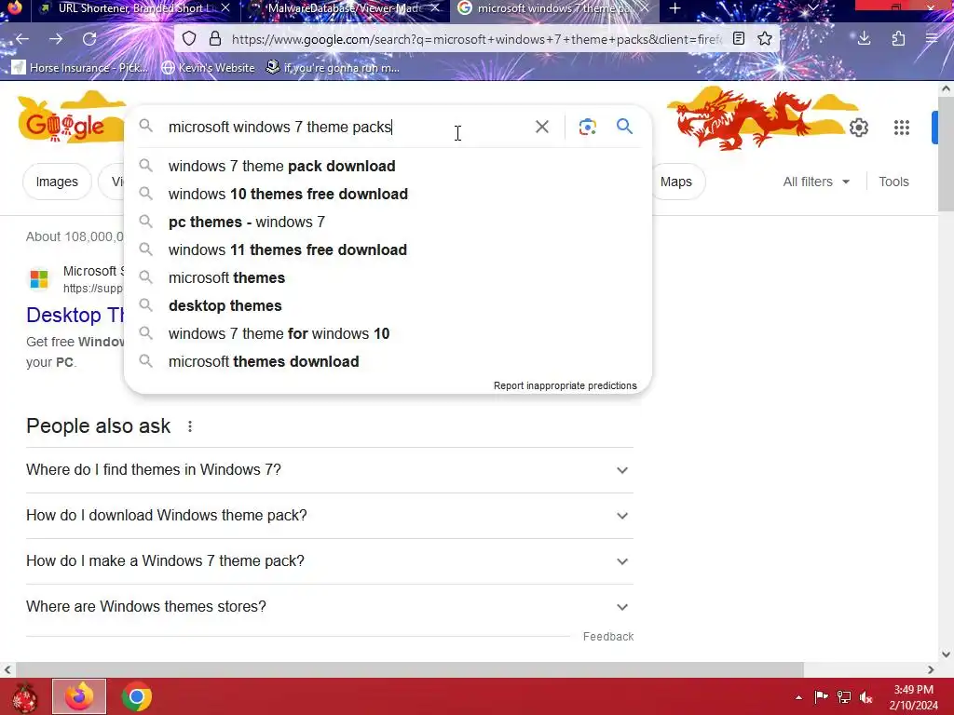Close the URL Shortener tab
Viewport: 954px width, 715px height.
(x=225, y=7)
